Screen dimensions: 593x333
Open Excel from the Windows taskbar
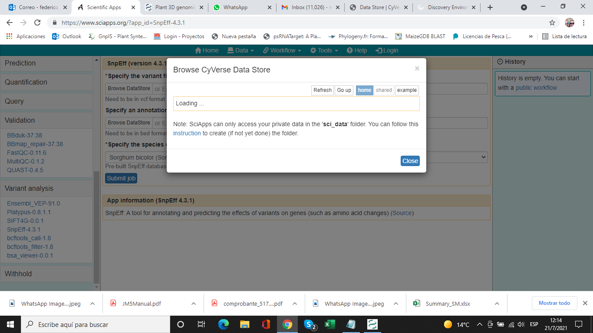330,324
